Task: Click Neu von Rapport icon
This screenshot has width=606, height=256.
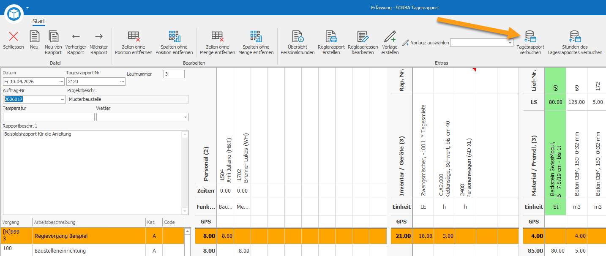Action: tap(53, 36)
